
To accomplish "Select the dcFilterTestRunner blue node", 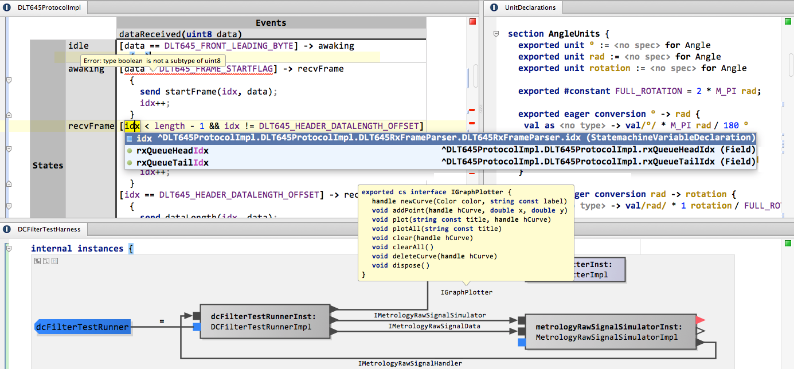I will [83, 327].
